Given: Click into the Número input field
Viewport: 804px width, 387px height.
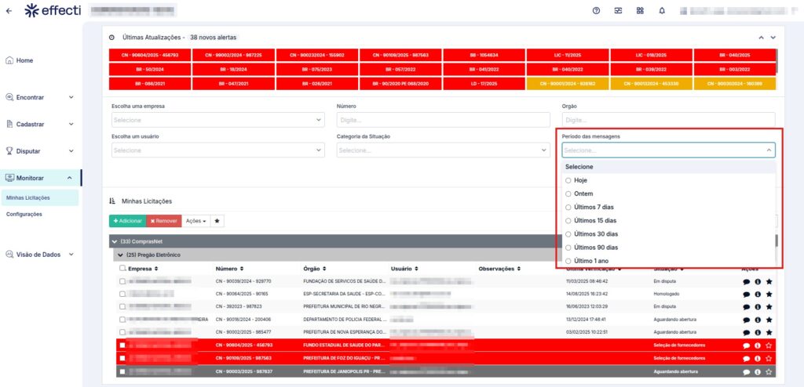Looking at the screenshot, I should (x=443, y=120).
